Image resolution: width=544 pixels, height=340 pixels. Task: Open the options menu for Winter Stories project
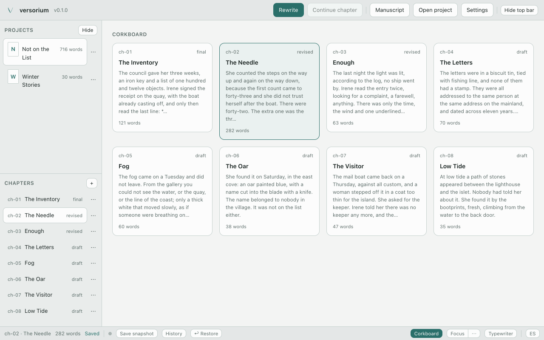click(93, 79)
